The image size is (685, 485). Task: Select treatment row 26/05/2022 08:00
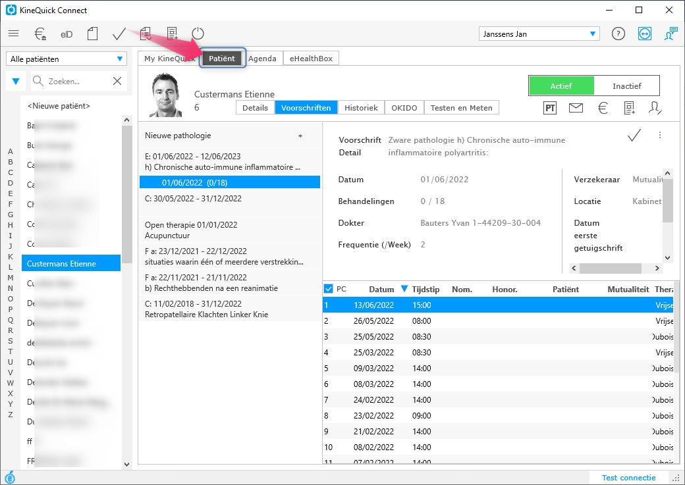point(498,321)
